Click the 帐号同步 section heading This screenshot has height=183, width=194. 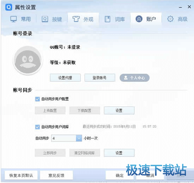click(x=23, y=90)
